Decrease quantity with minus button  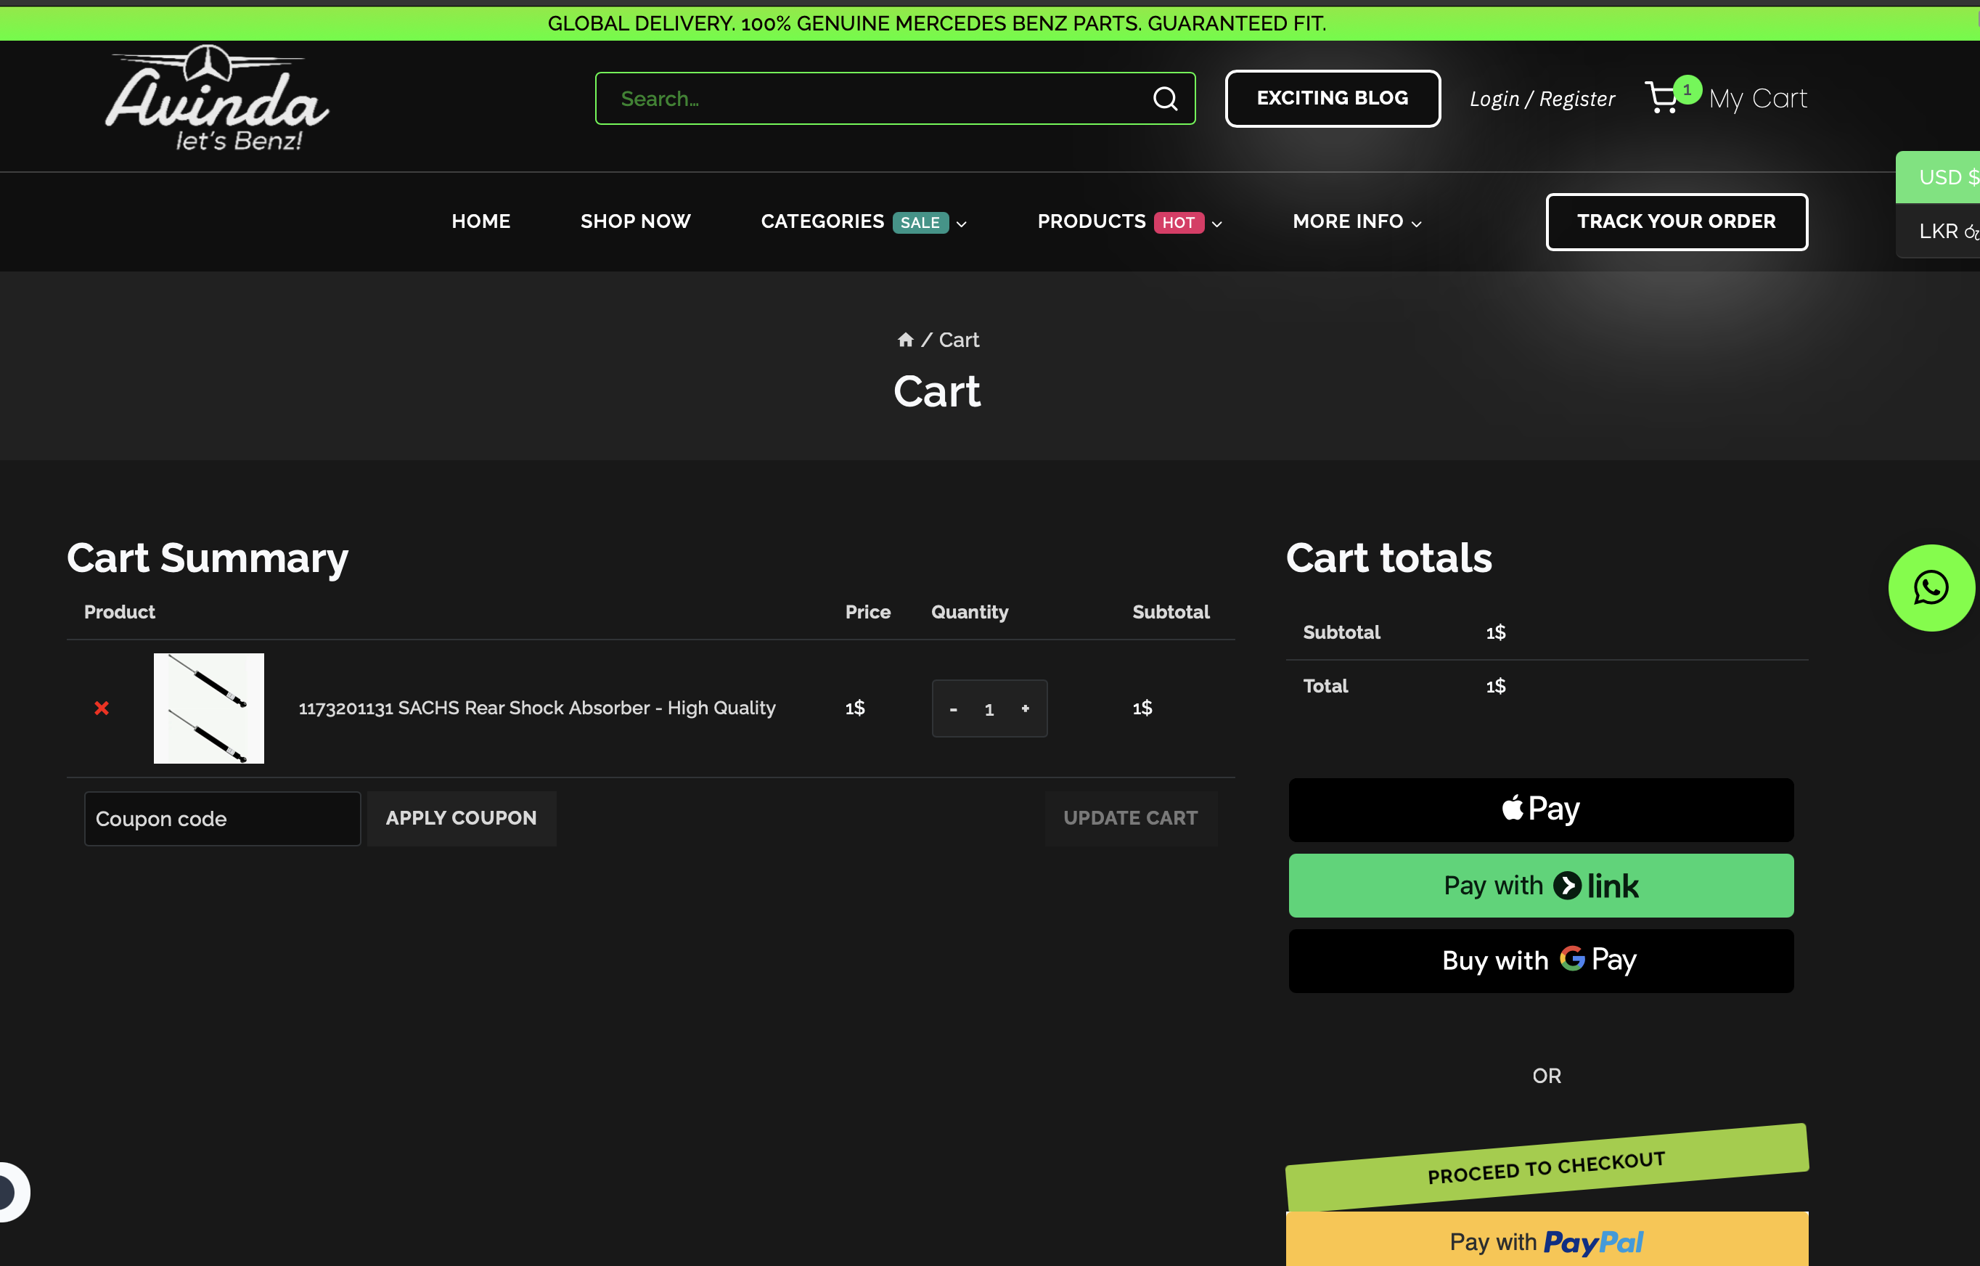(953, 709)
